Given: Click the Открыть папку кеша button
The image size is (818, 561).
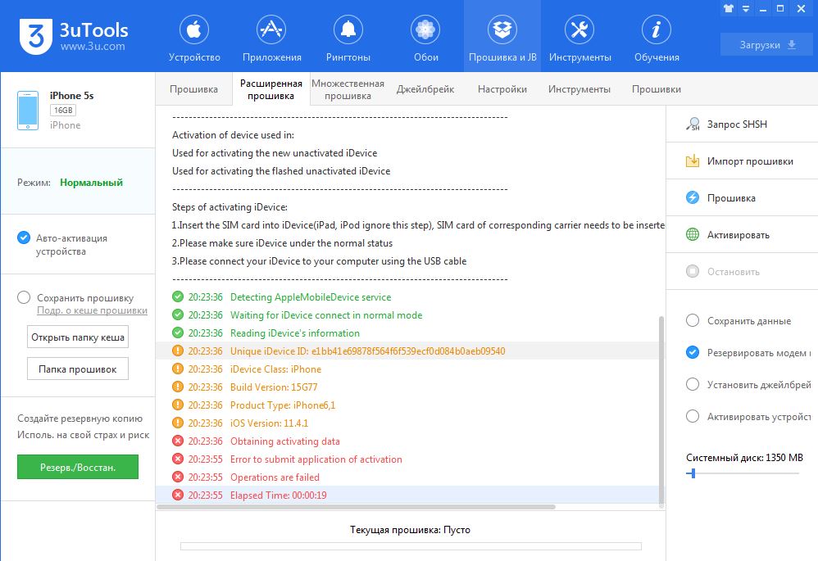Looking at the screenshot, I should coord(78,337).
